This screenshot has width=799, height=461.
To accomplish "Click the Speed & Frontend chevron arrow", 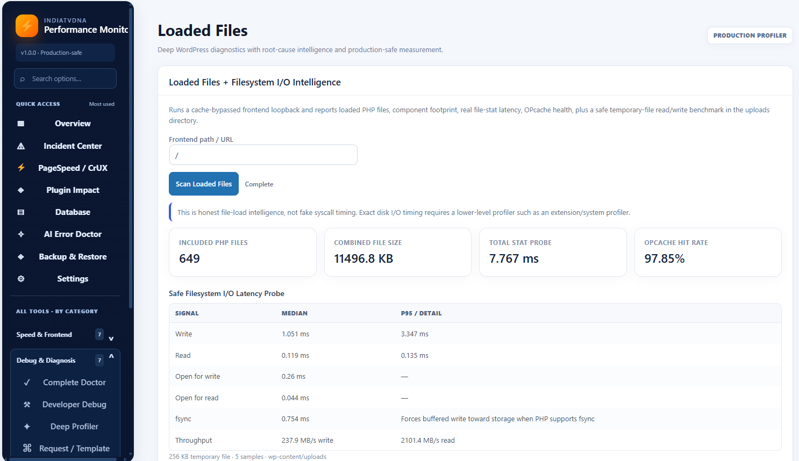I will (x=111, y=338).
